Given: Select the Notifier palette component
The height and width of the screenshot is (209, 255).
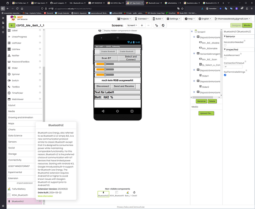Looking at the screenshot, I should [x=15, y=56].
